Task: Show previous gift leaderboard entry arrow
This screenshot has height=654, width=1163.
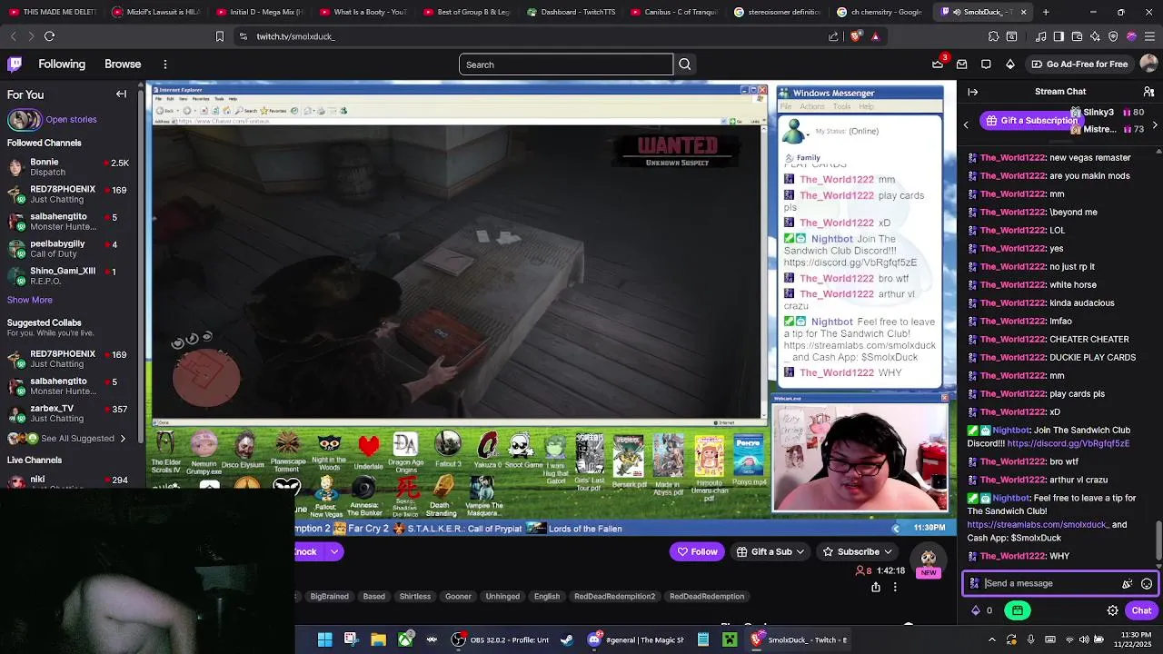Action: [967, 124]
